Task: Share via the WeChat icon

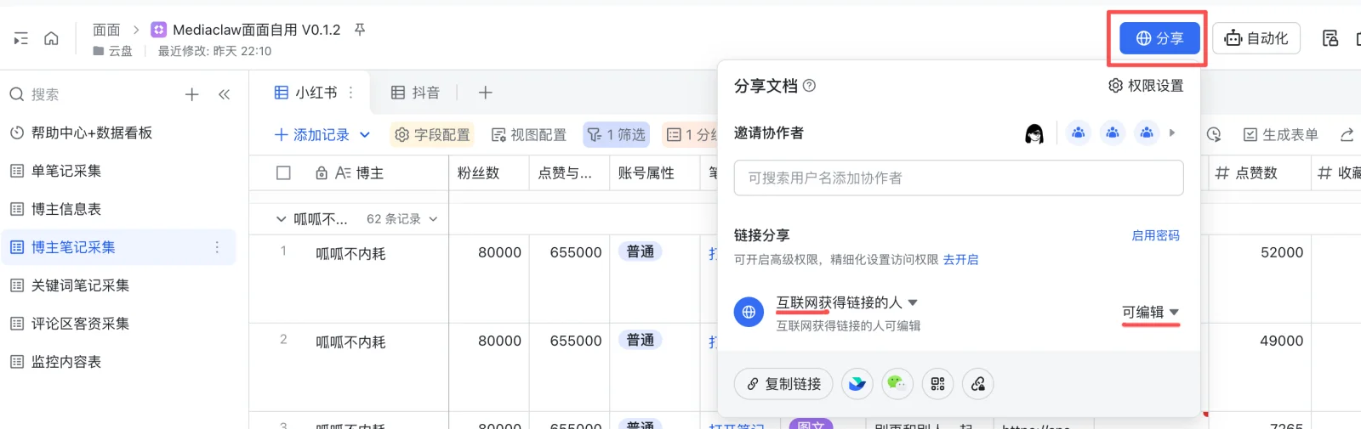Action: tap(897, 384)
